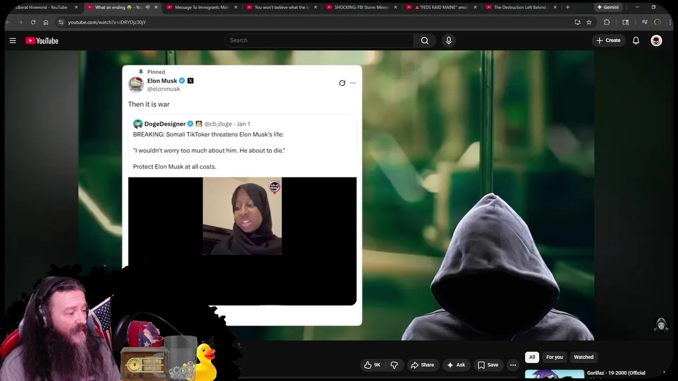The width and height of the screenshot is (678, 381).
Task: Open browser extensions puzzle icon
Action: coord(607,22)
